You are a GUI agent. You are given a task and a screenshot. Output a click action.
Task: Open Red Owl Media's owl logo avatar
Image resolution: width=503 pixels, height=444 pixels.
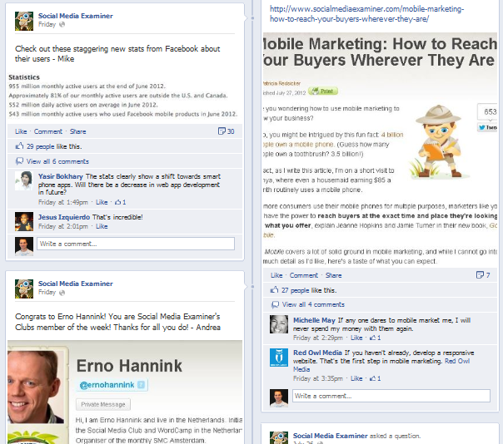279,358
